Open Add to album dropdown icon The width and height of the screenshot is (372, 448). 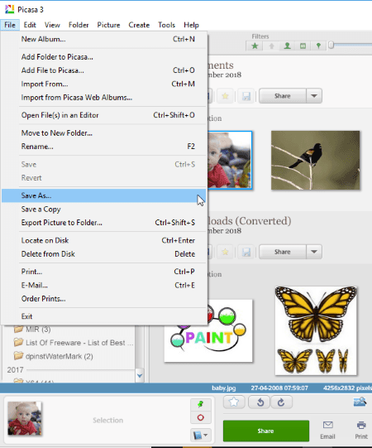pos(201,435)
